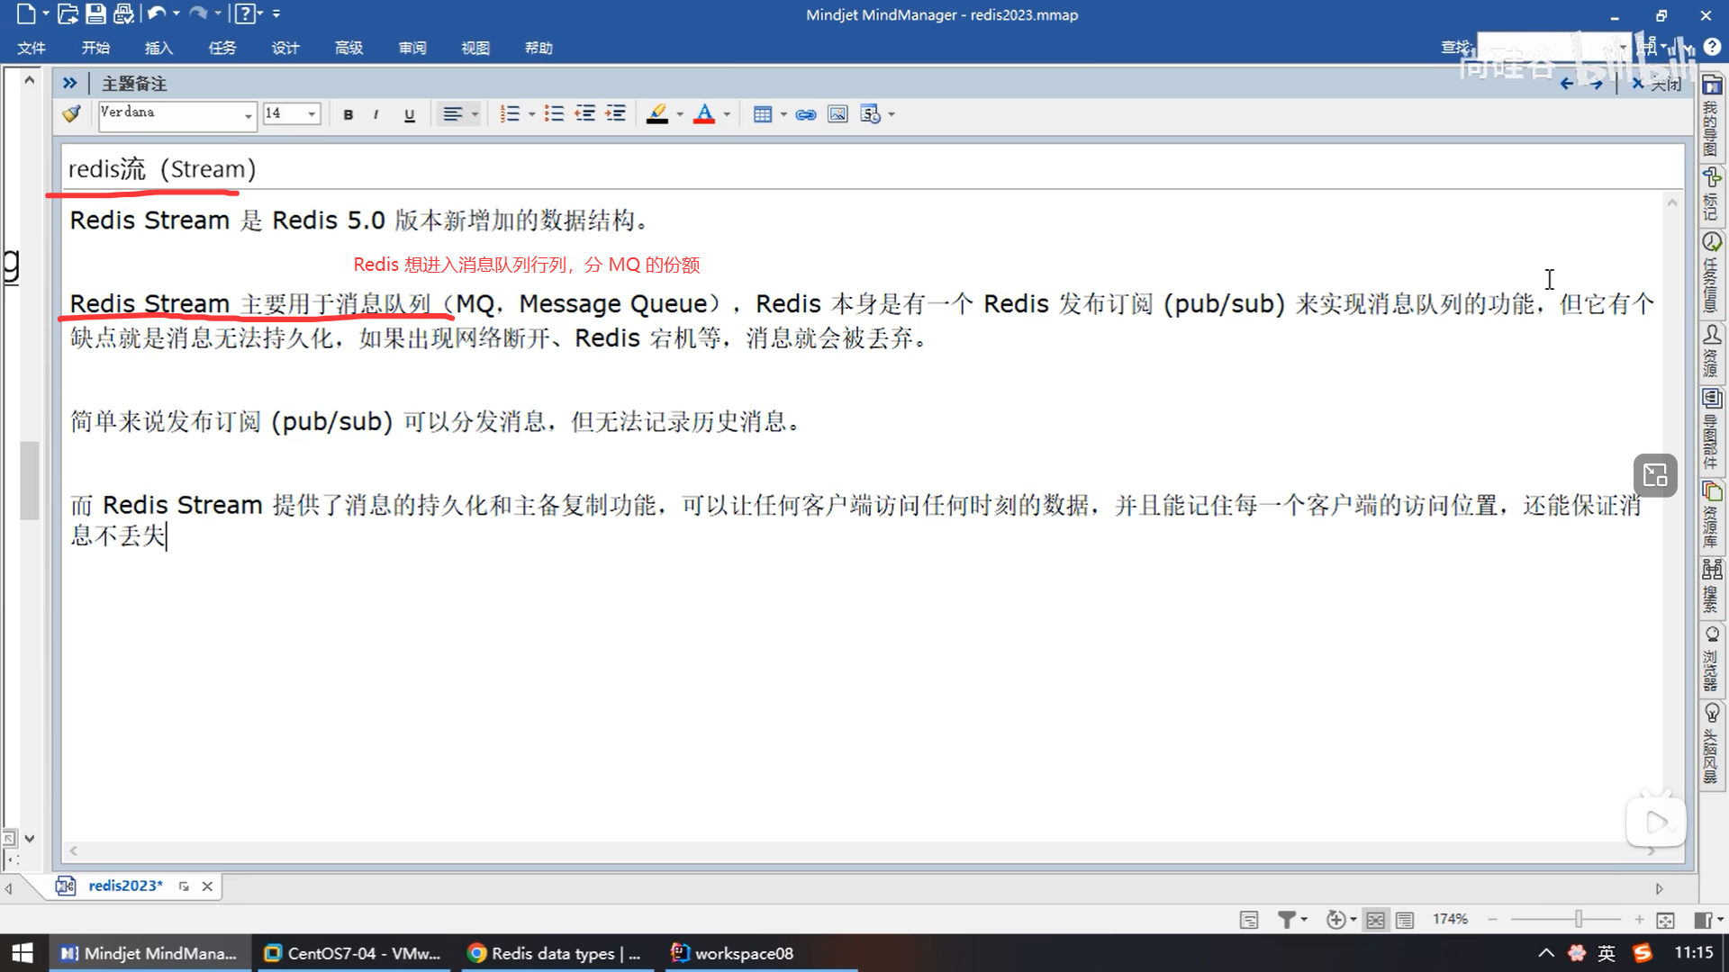Image resolution: width=1729 pixels, height=972 pixels.
Task: Insert a hyperlink with the link icon
Action: pyautogui.click(x=806, y=114)
